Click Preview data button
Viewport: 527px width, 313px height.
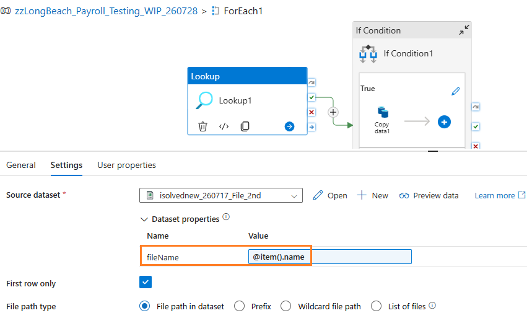click(x=429, y=195)
